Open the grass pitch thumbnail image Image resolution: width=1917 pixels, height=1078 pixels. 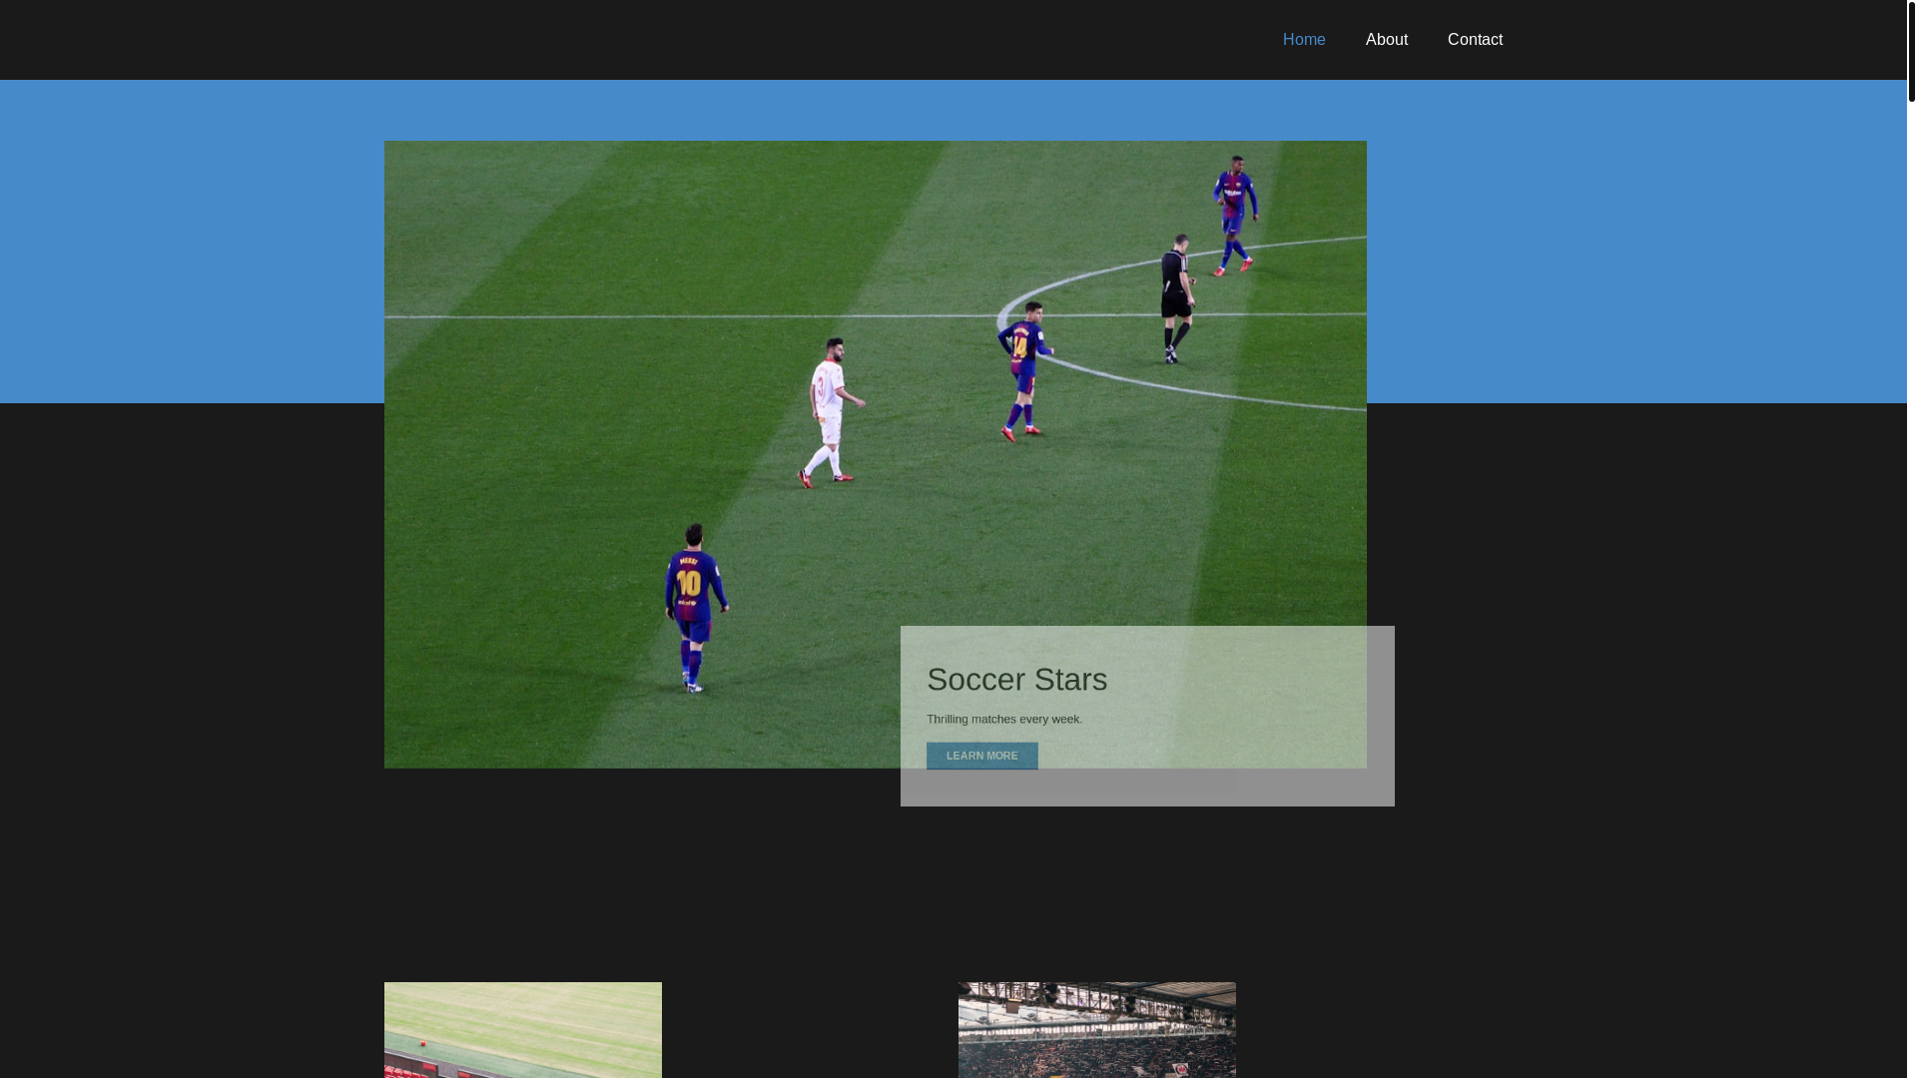522,1029
